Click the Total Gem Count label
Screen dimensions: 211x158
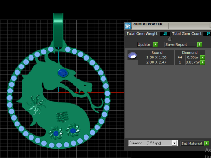coord(187,34)
